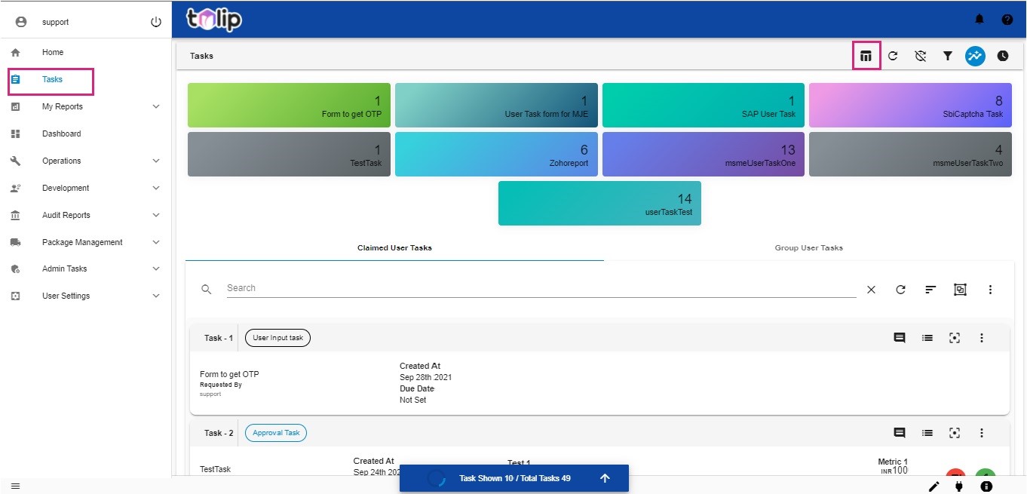Open User Task form for MJE tile
This screenshot has width=1027, height=494.
pos(496,105)
